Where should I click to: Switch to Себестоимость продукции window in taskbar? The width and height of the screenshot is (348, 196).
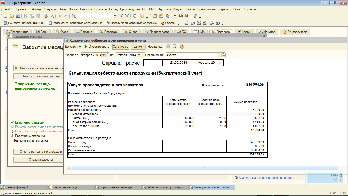tap(164, 187)
